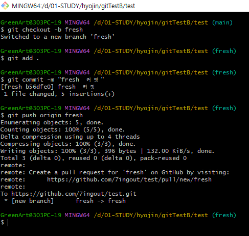249x236 pixels.
Task: Click the window title MINGW64:/d/01-STUDY/hyojin/gitTestB/test
Action: [x=73, y=6]
